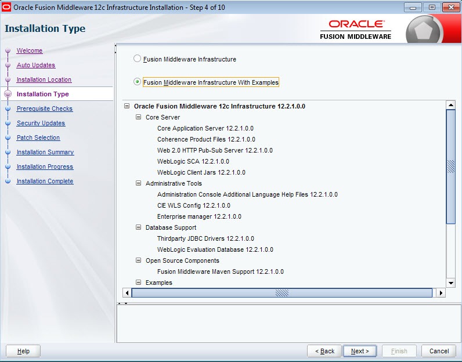
Task: Click the Prerequisite Checks step bullet icon
Action: click(x=8, y=108)
